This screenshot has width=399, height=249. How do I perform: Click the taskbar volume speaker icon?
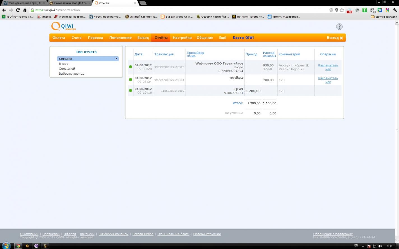click(x=380, y=246)
